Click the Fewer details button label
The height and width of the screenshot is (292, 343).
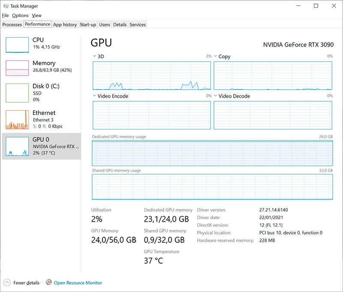click(26, 283)
